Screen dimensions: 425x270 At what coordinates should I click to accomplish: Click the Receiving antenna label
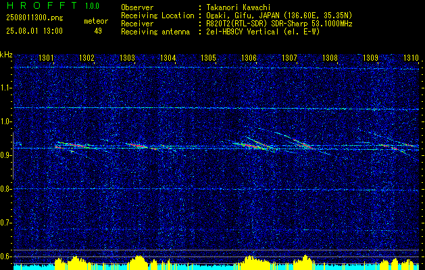155,32
